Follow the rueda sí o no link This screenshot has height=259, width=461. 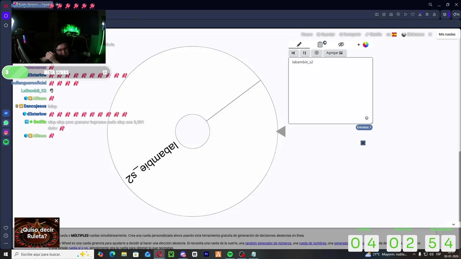coord(78,248)
